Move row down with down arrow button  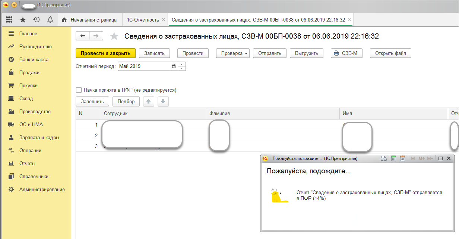point(163,101)
